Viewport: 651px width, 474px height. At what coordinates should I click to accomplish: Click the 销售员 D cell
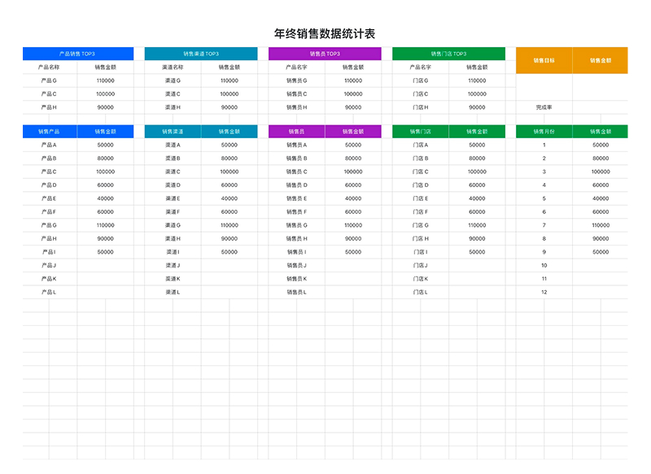click(x=296, y=185)
